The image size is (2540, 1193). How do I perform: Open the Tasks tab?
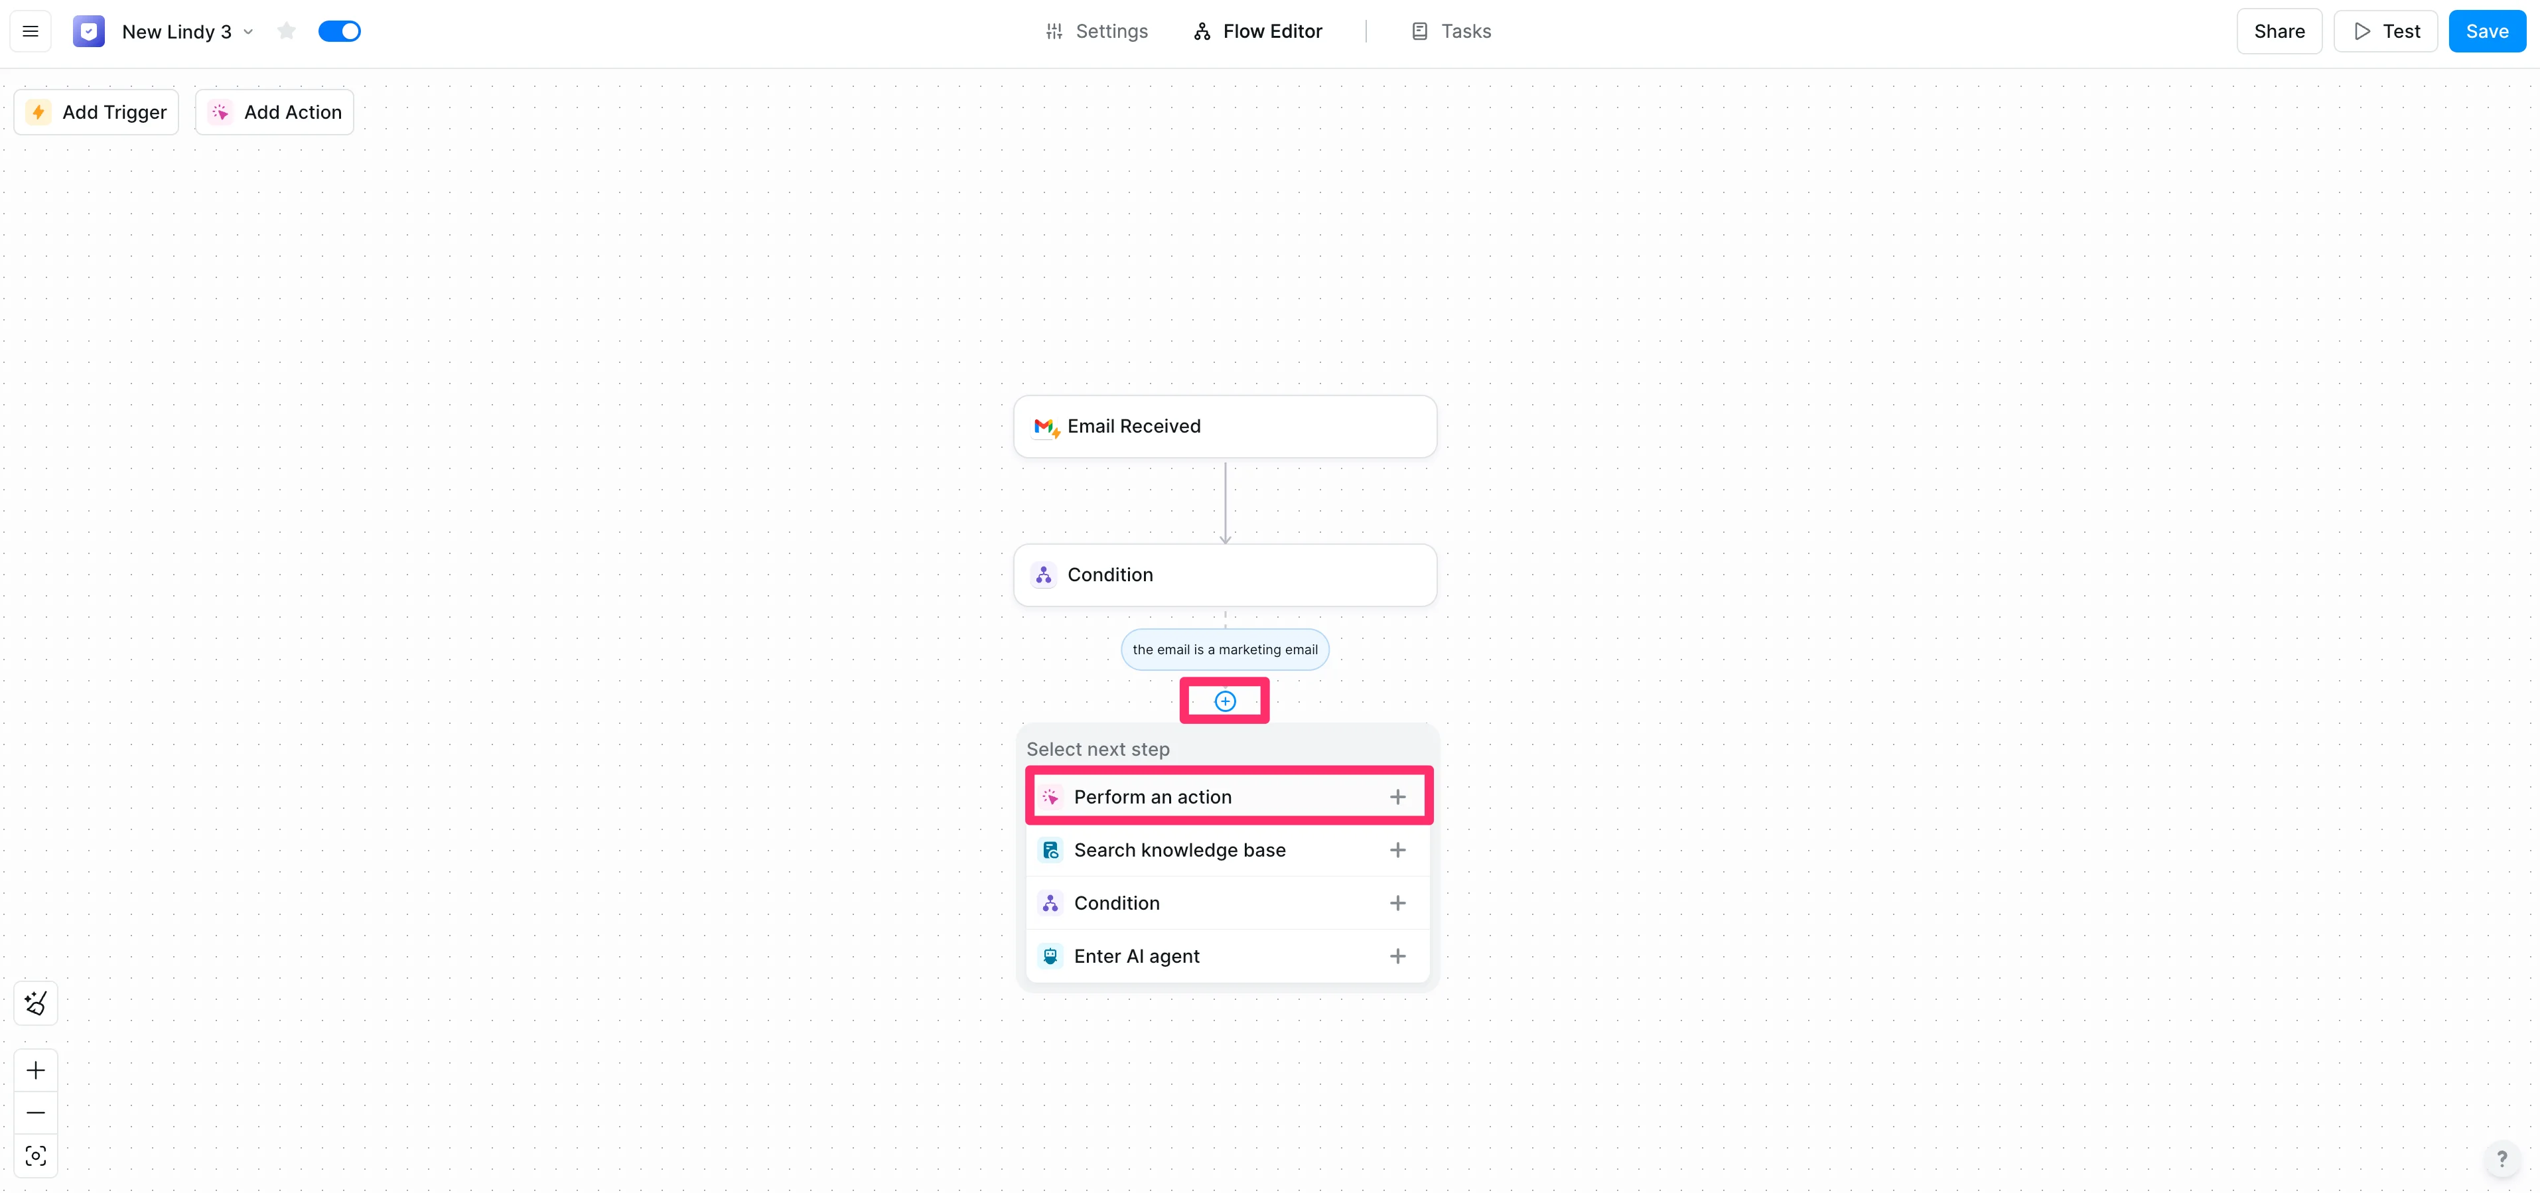[1451, 32]
